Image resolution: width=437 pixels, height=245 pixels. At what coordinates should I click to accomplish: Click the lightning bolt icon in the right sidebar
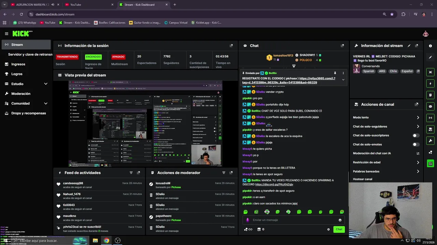430,83
